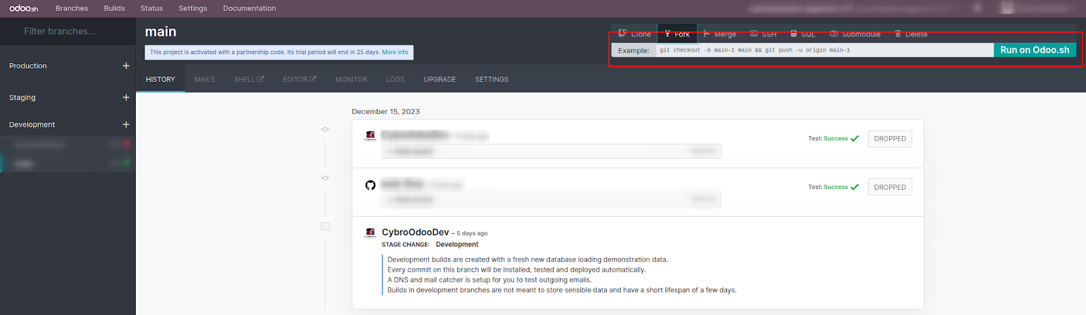Add a new Development branch

pyautogui.click(x=126, y=125)
